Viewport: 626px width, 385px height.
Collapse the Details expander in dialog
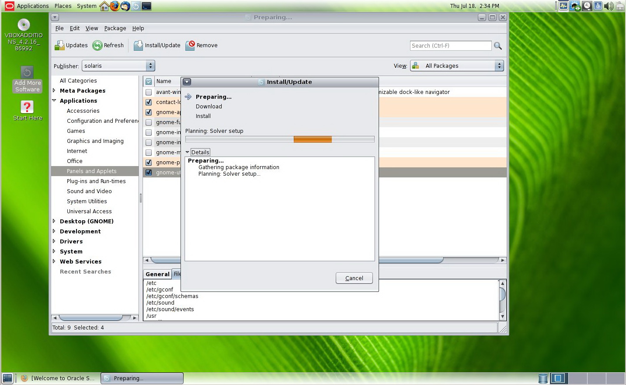(188, 152)
